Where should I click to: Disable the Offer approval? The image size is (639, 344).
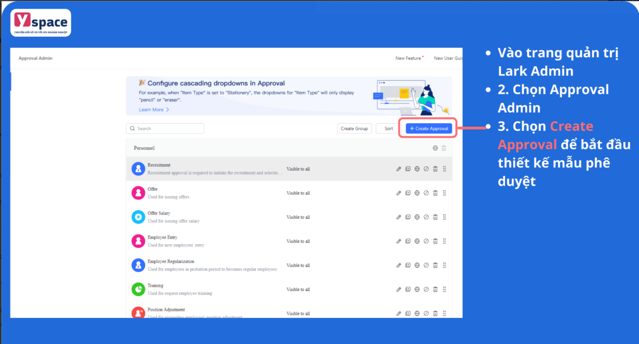tap(426, 193)
